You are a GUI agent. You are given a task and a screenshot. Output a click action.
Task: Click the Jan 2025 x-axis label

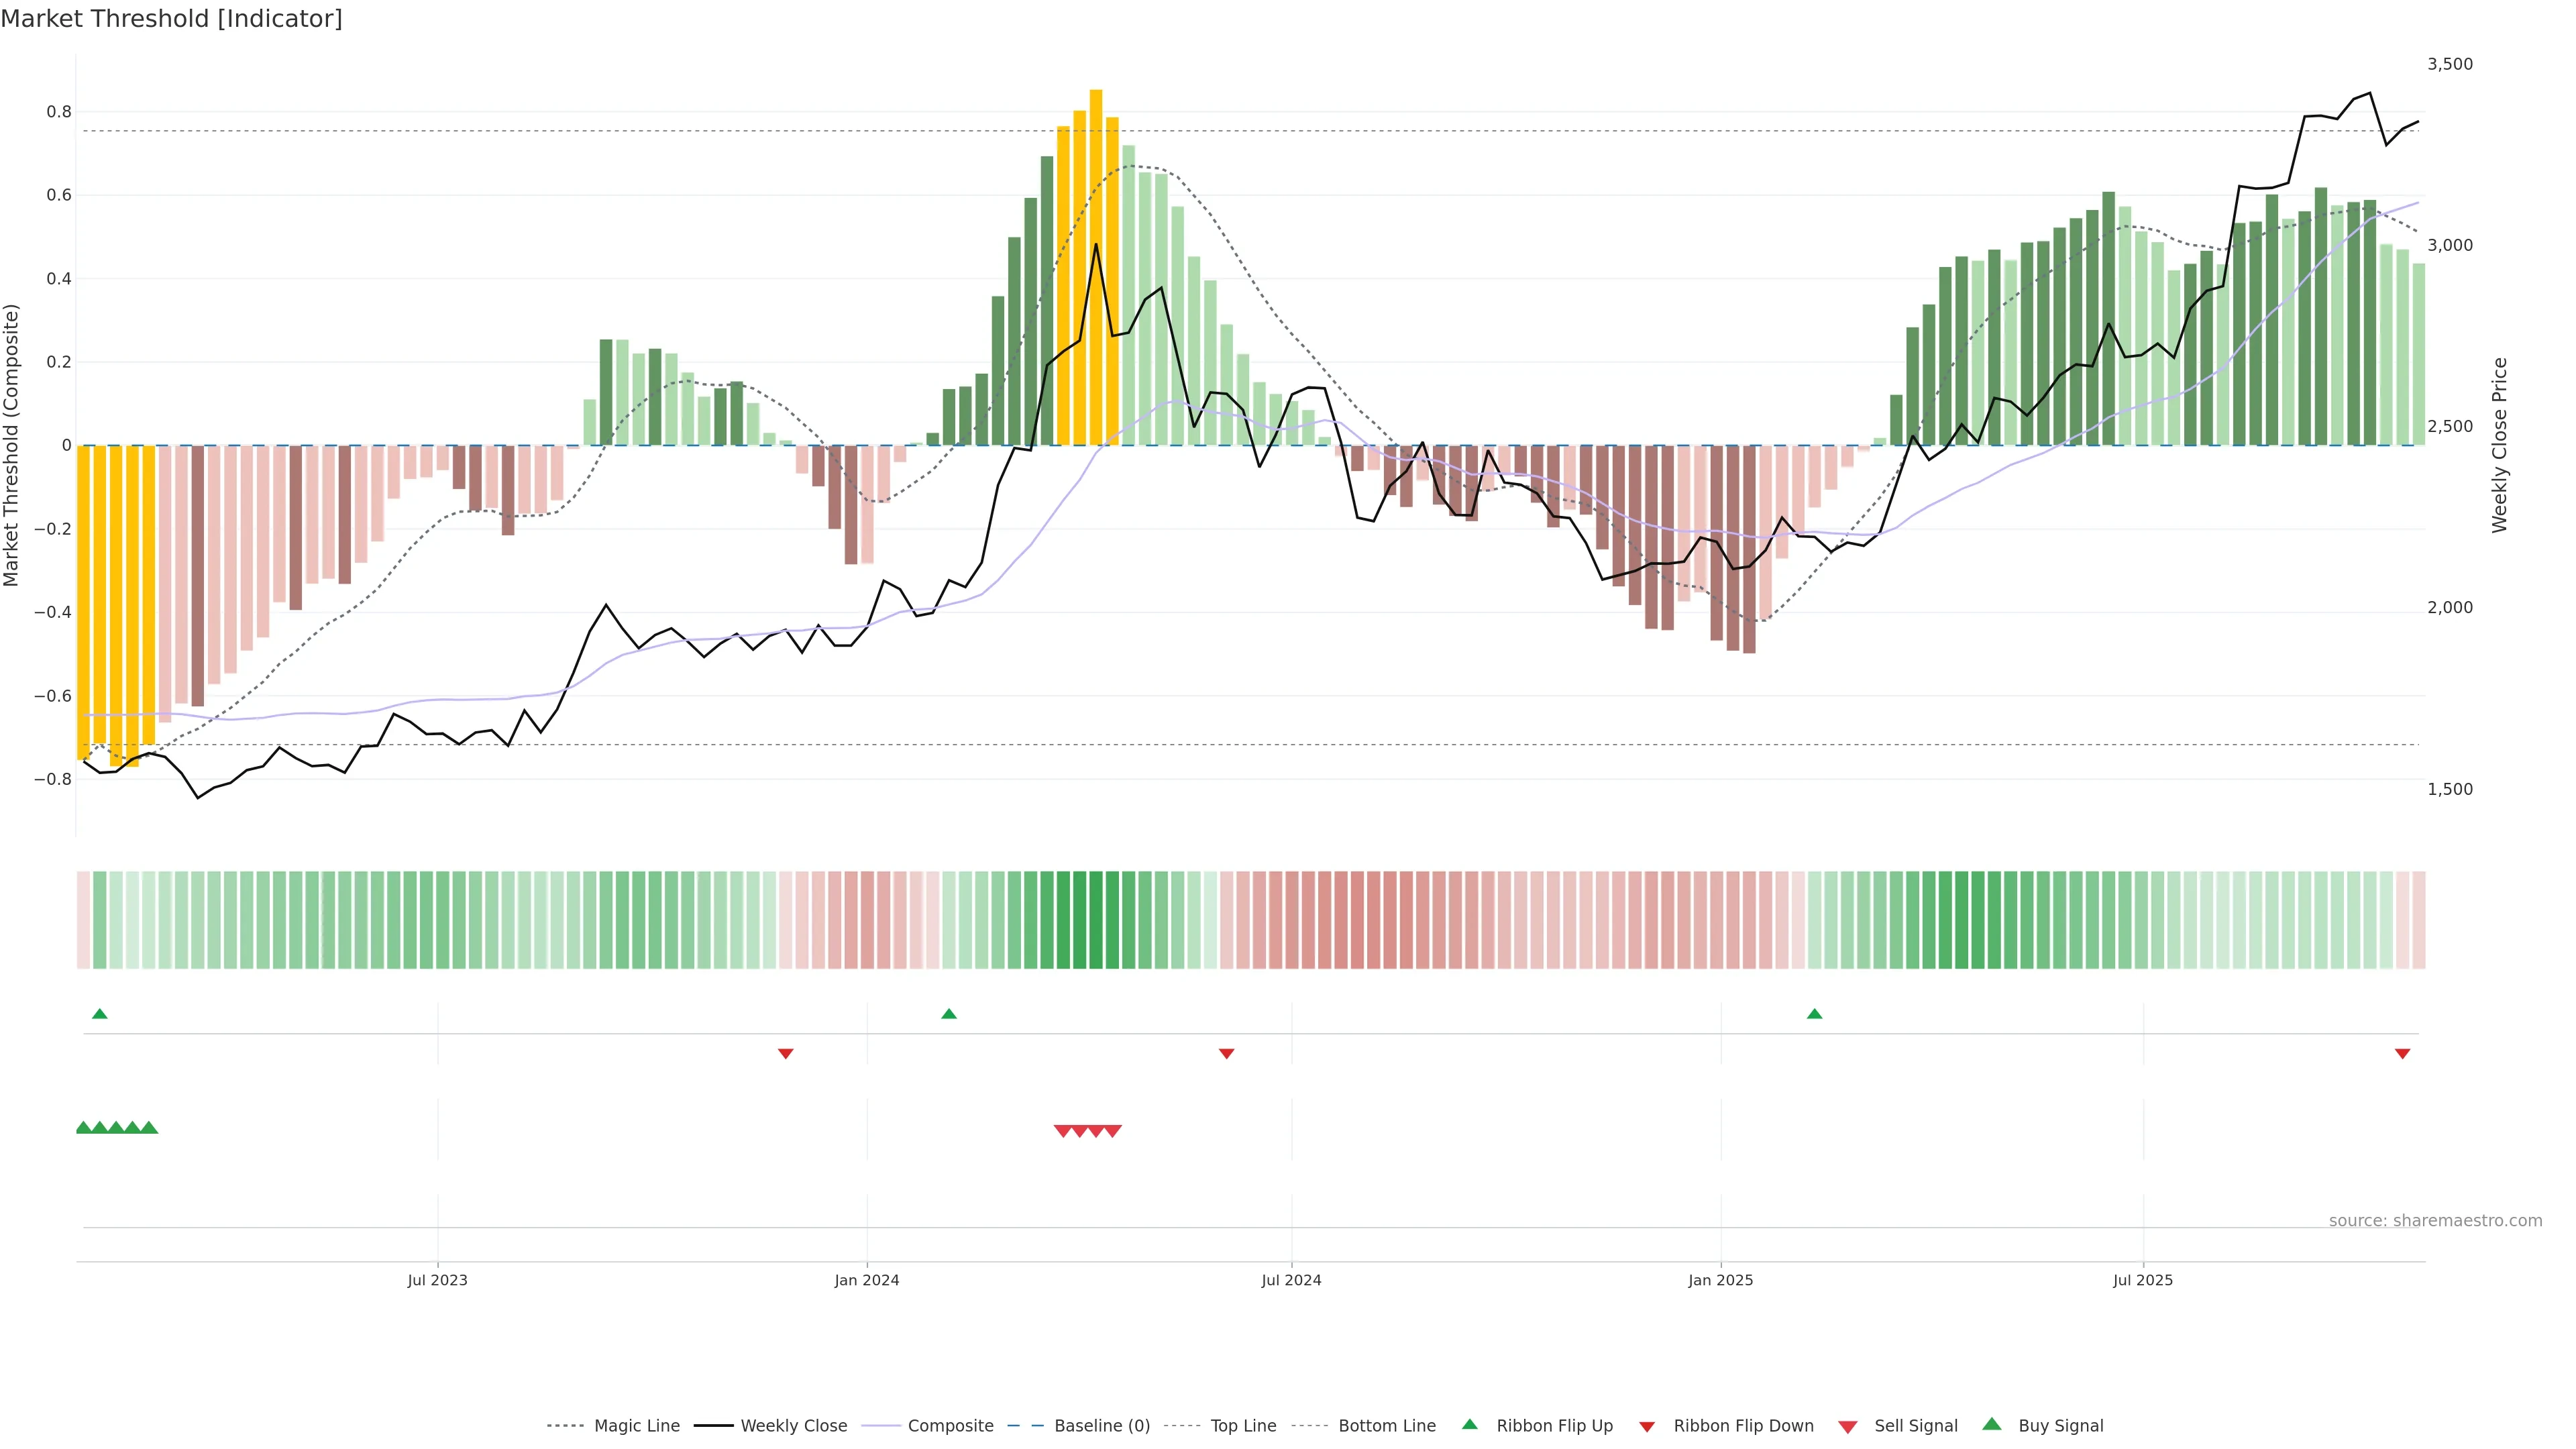pos(1720,1280)
